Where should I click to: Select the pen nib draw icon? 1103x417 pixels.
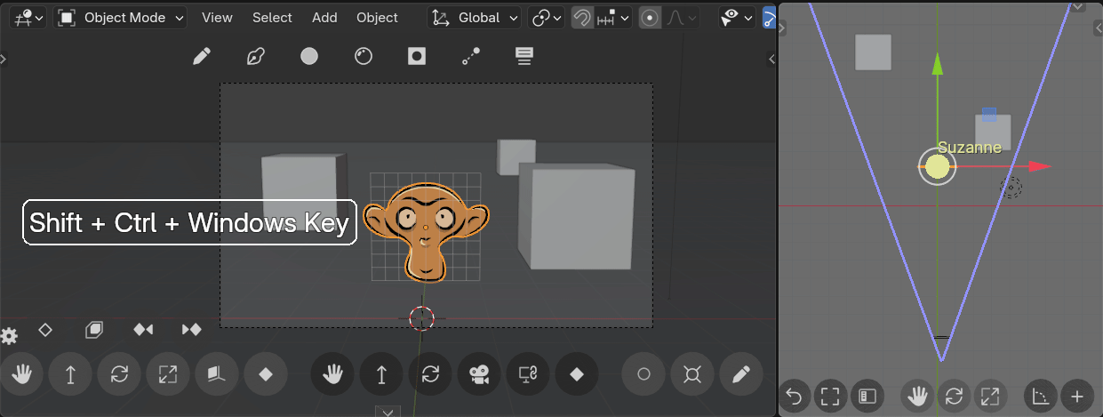(255, 57)
